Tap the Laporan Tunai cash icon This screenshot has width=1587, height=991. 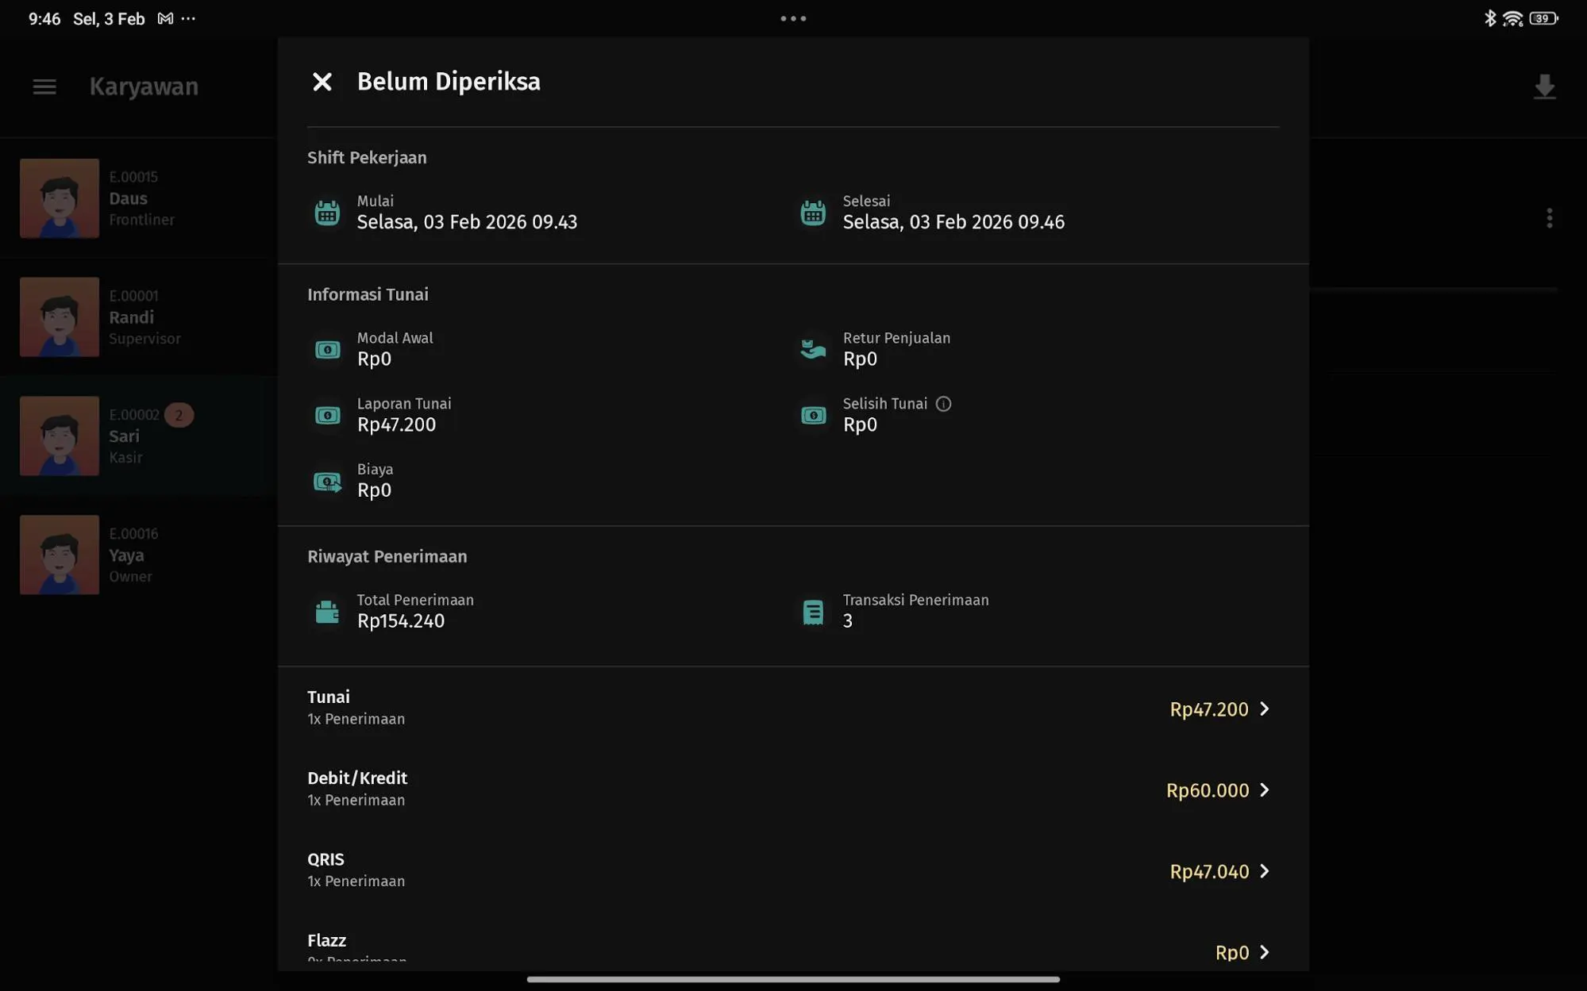(327, 415)
